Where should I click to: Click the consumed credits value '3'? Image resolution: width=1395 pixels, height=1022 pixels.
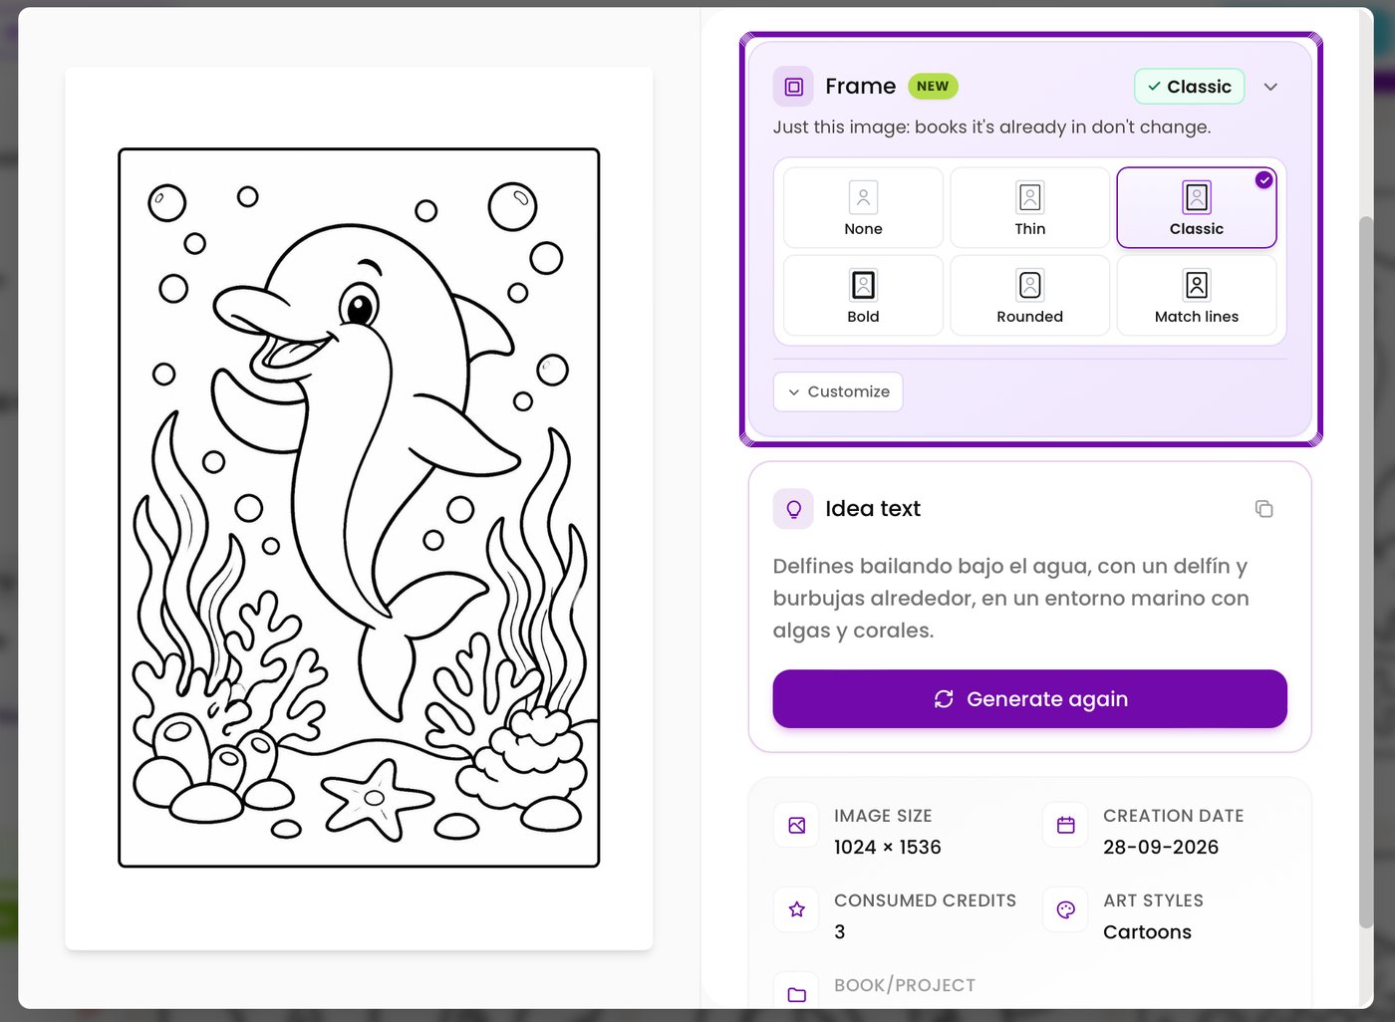click(839, 931)
